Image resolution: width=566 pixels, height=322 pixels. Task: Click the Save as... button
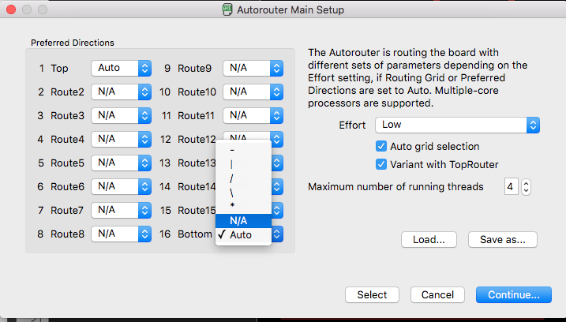[503, 240]
